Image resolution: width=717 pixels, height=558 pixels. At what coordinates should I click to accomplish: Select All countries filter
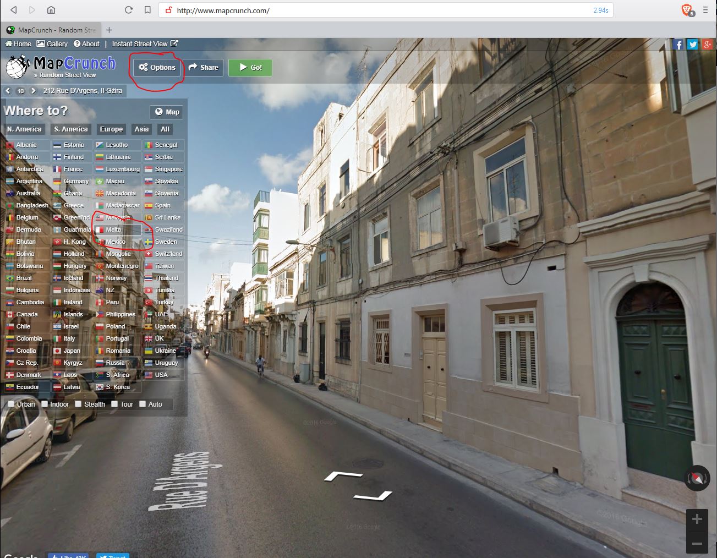coord(165,129)
